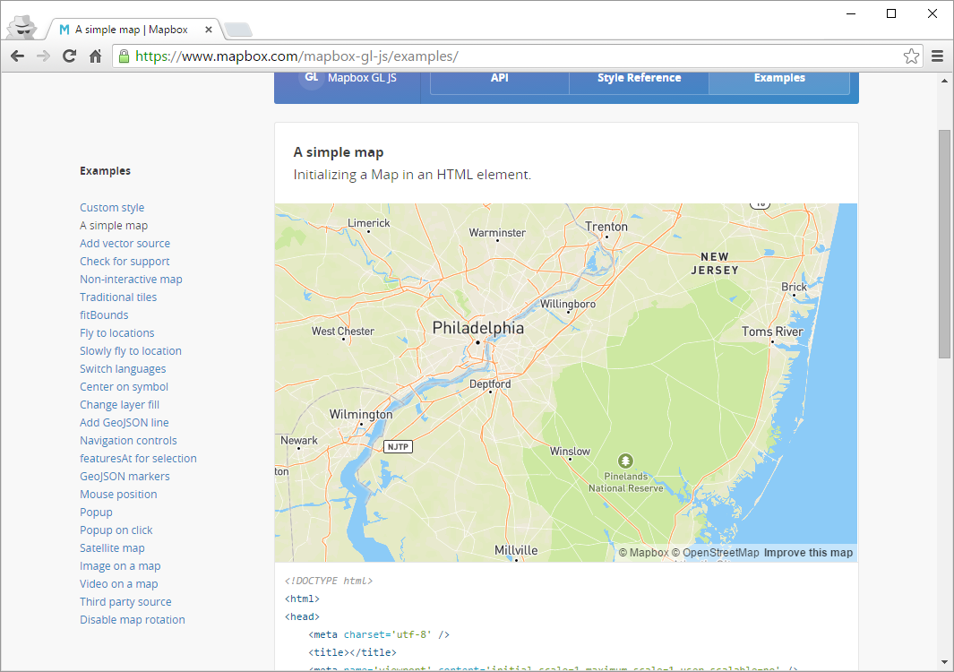Image resolution: width=954 pixels, height=672 pixels.
Task: Open a new browser tab
Action: coord(238,30)
